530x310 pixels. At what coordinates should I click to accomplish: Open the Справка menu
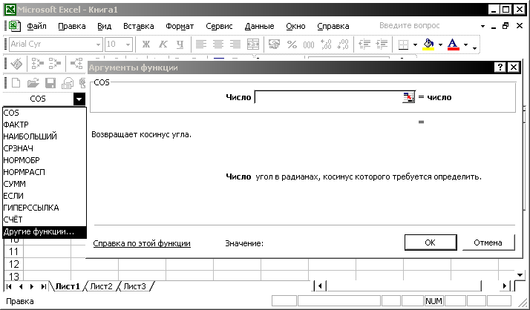tap(333, 26)
